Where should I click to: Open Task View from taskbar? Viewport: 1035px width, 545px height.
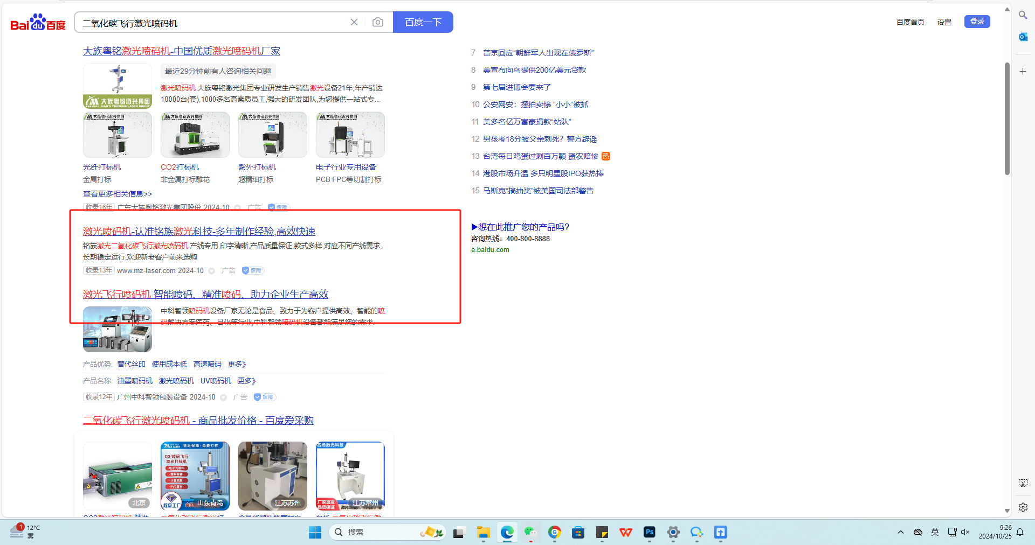tap(459, 533)
